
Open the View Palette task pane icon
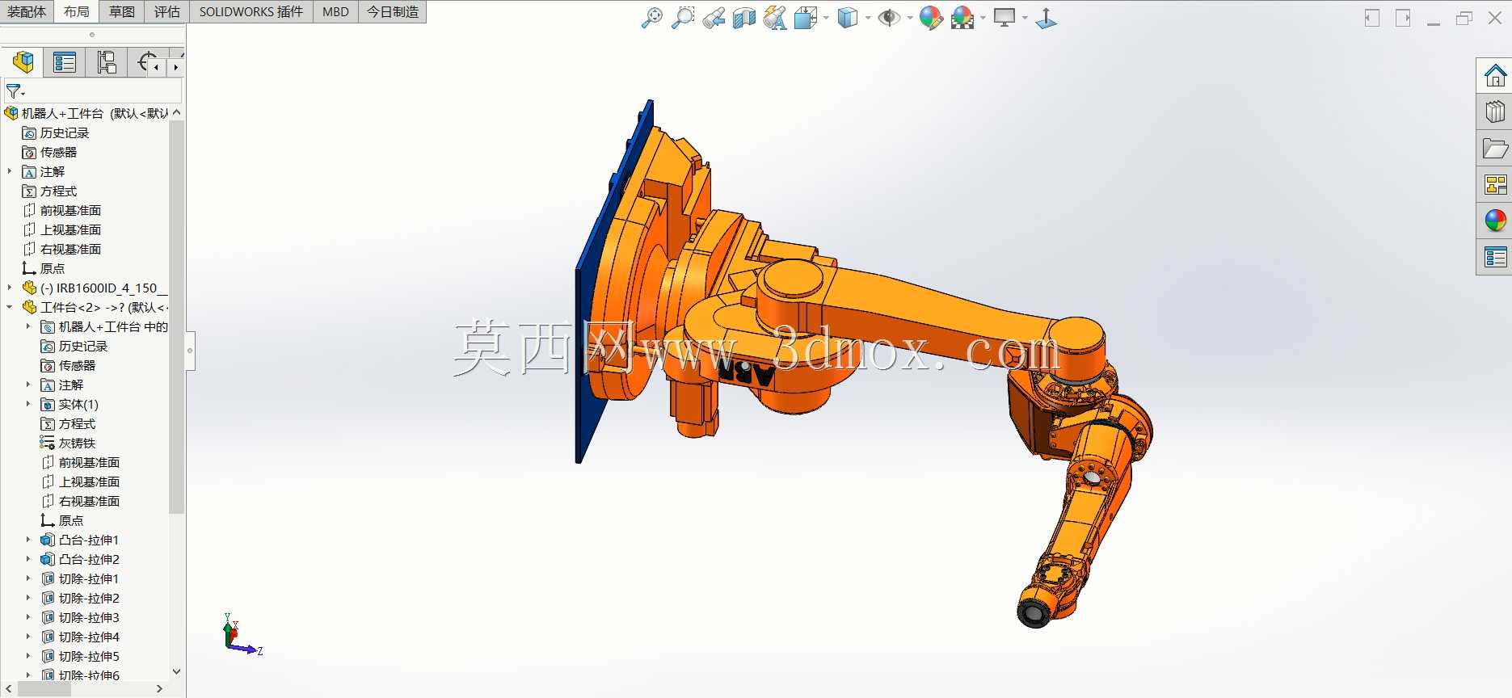click(x=1495, y=185)
